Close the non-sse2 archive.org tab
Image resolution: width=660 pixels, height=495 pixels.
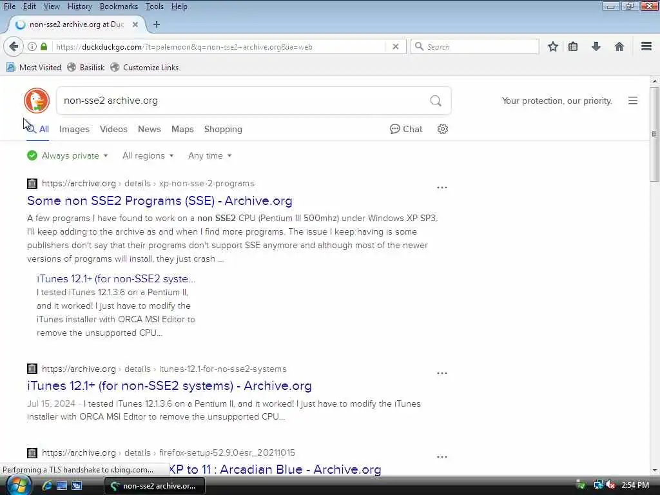click(x=135, y=24)
